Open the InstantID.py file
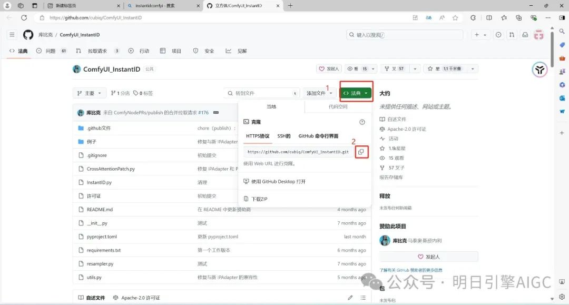 (99, 182)
